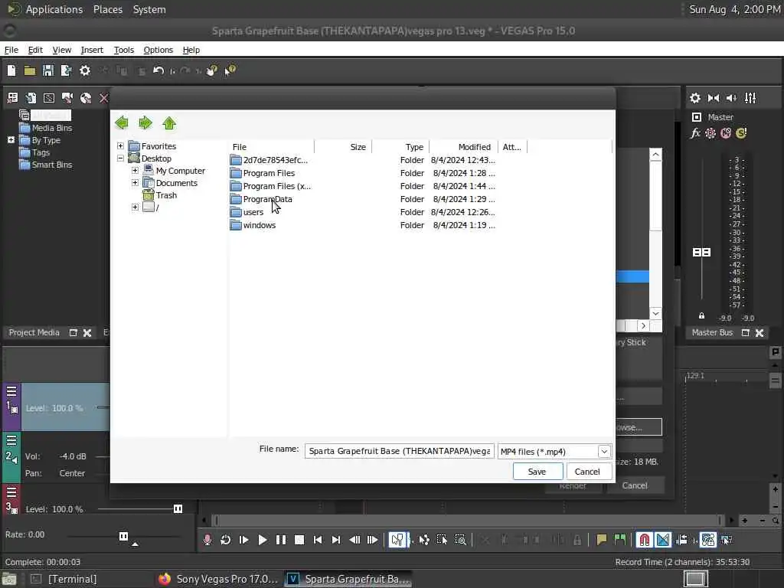The image size is (784, 588).
Task: Open the Tools menu
Action: click(124, 50)
